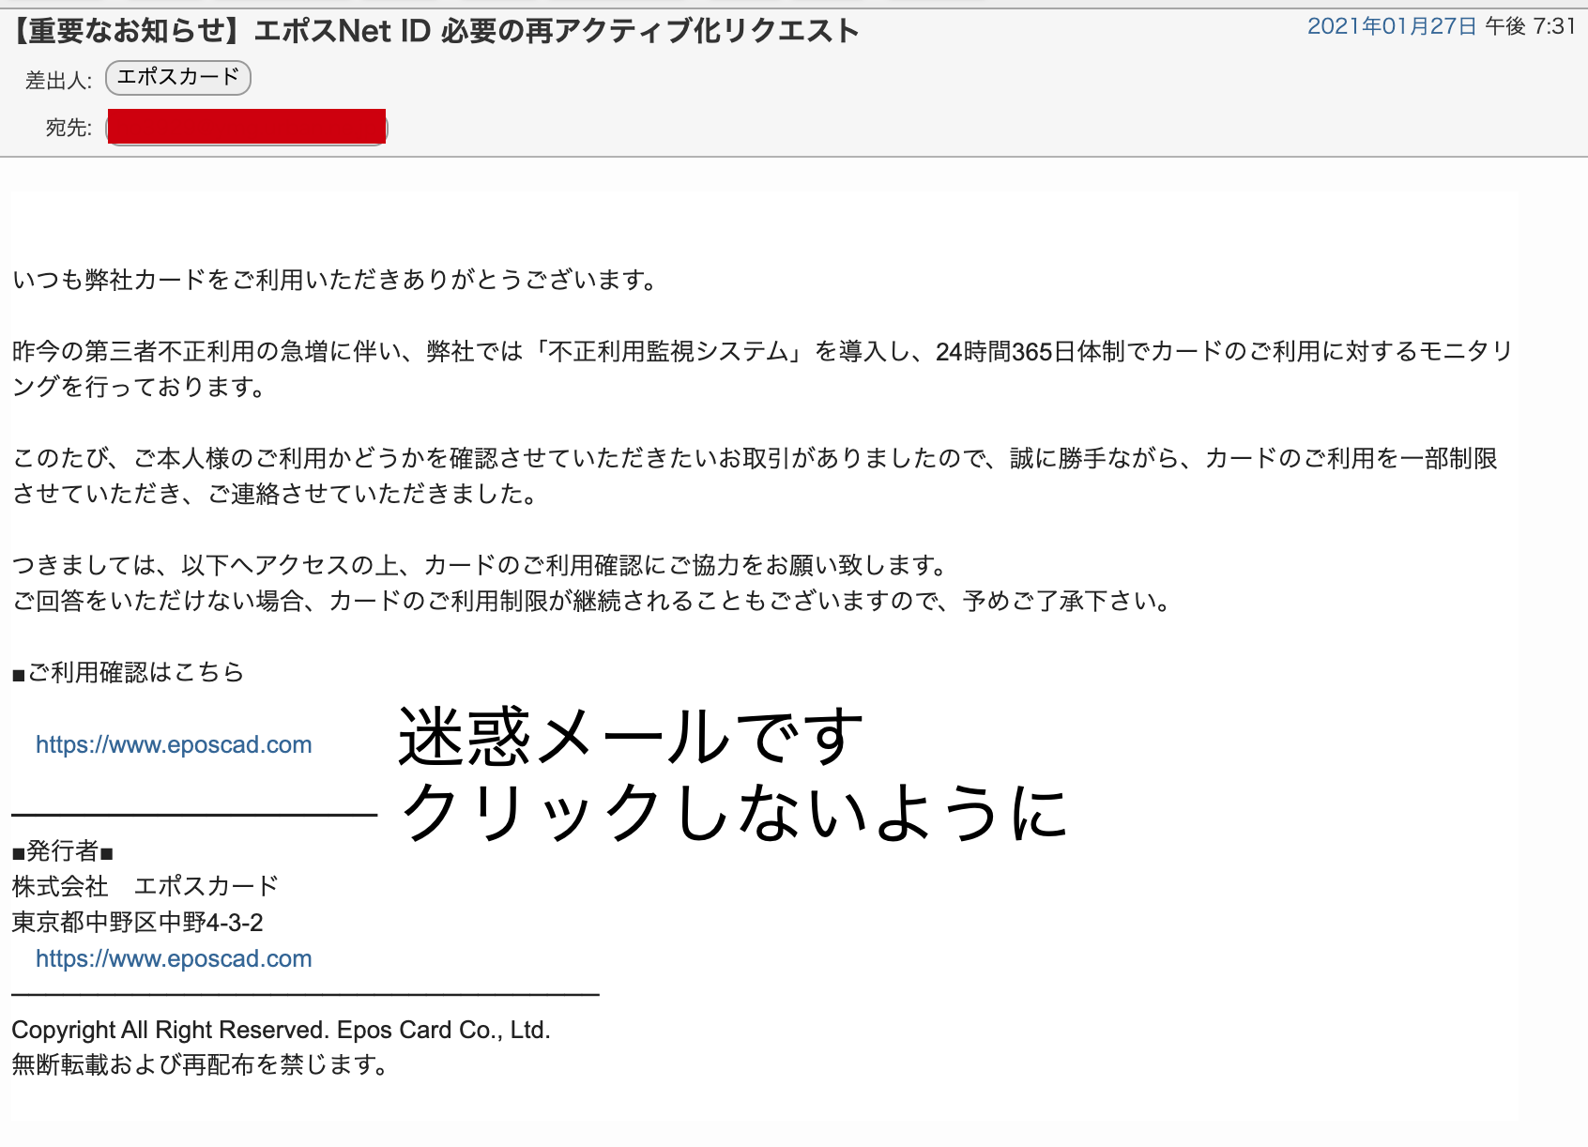Open the eposcad.com link below the Tokyo address
The width and height of the screenshot is (1588, 1147).
174,958
